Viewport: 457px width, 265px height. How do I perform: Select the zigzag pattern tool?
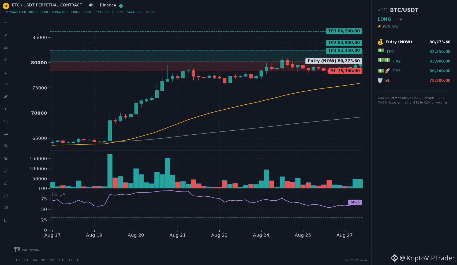(6, 84)
